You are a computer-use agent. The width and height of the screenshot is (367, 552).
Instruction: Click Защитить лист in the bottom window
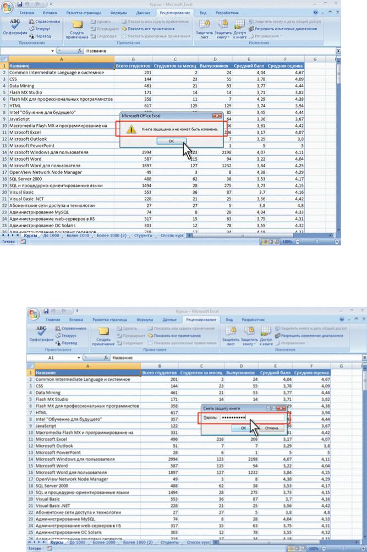(x=231, y=336)
